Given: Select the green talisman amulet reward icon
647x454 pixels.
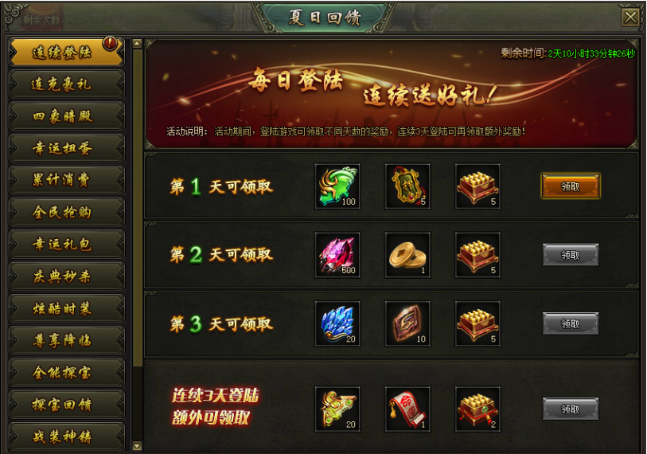Looking at the screenshot, I should (x=407, y=186).
